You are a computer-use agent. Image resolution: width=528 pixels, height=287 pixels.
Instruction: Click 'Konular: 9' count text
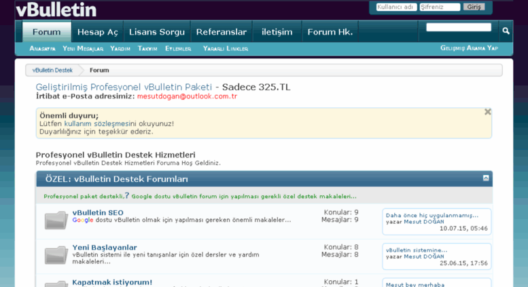341,212
